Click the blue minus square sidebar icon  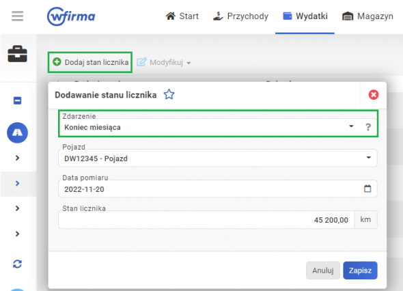[x=18, y=100]
